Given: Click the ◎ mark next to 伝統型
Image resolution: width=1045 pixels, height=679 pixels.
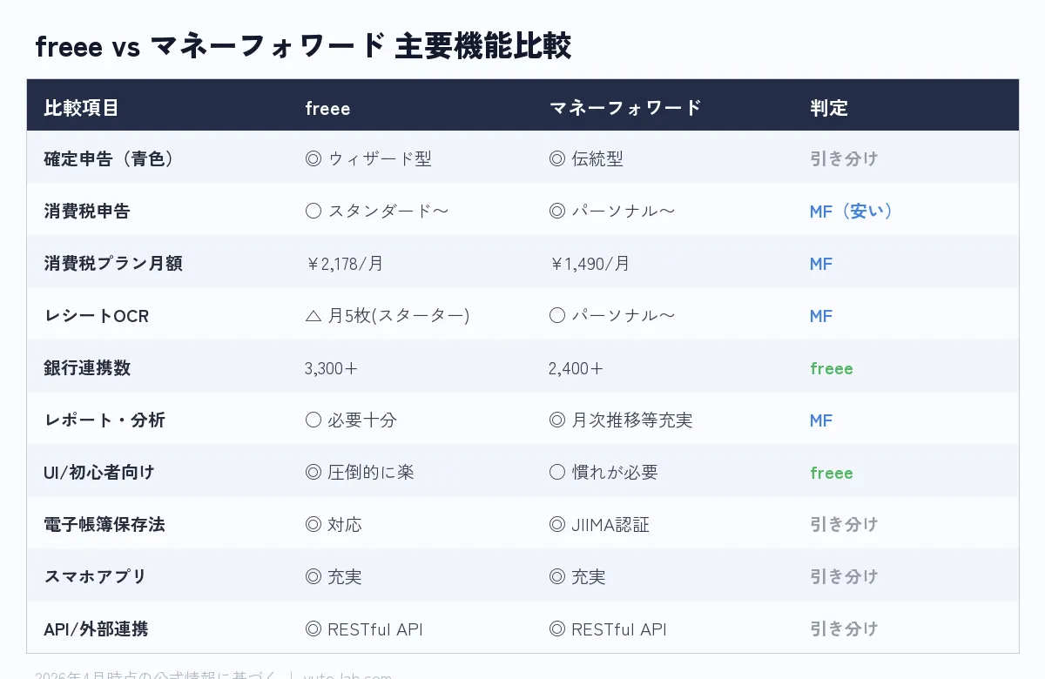Looking at the screenshot, I should click(556, 158).
